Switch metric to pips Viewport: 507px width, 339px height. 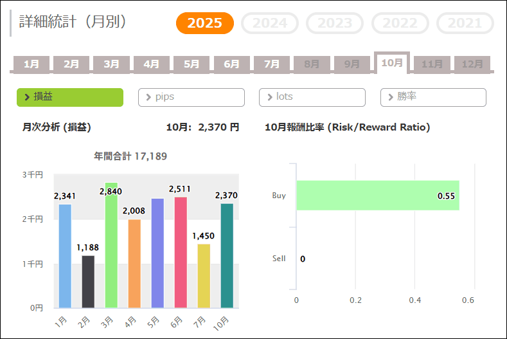(x=191, y=97)
